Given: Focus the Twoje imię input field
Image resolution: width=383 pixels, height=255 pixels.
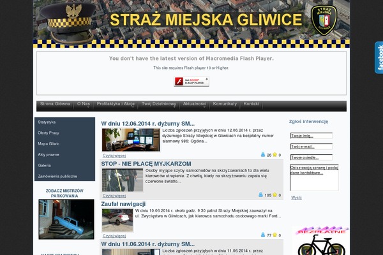Looking at the screenshot, I should (x=312, y=136).
